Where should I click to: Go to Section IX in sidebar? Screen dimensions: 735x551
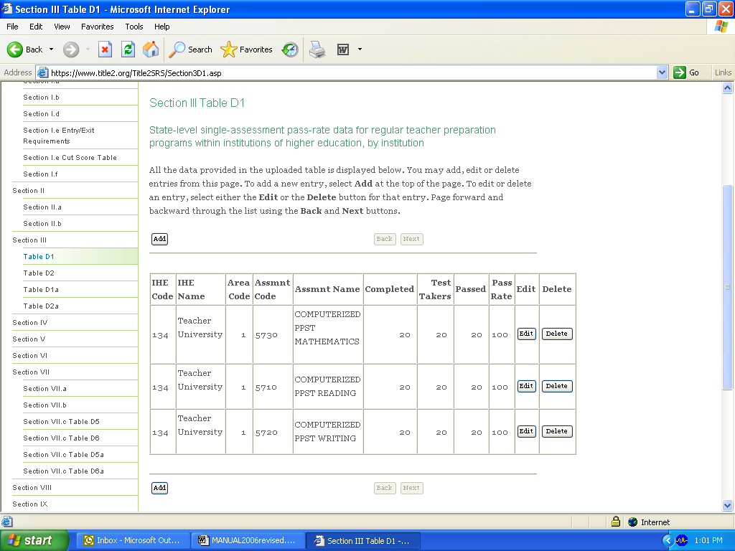(x=30, y=504)
